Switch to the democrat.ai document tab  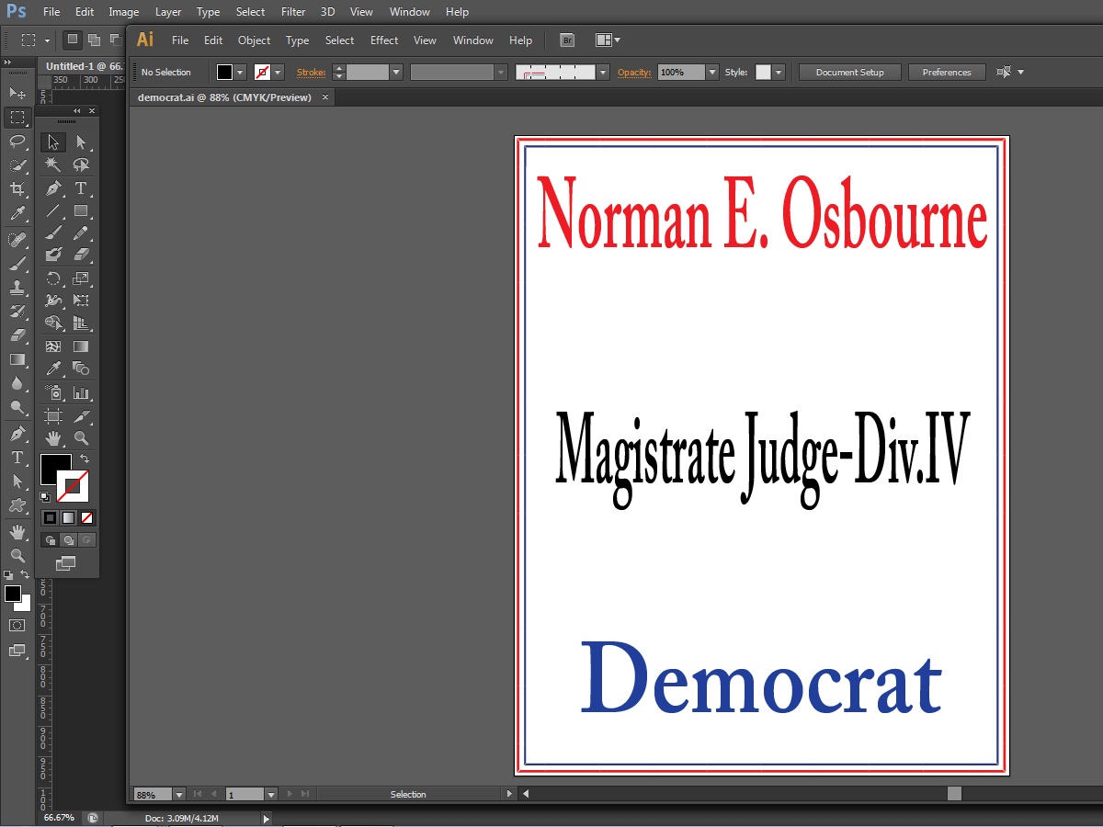(x=224, y=97)
